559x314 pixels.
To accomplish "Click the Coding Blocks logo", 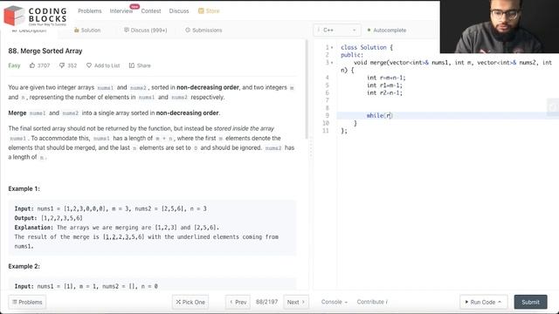I will [x=35, y=16].
